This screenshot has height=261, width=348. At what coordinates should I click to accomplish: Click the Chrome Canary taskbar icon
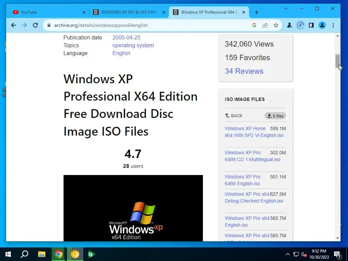(75, 254)
